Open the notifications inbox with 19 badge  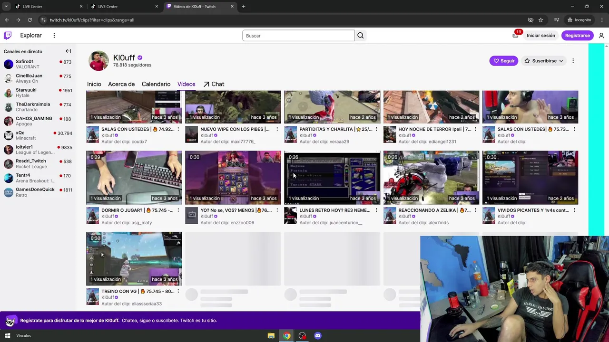point(515,36)
